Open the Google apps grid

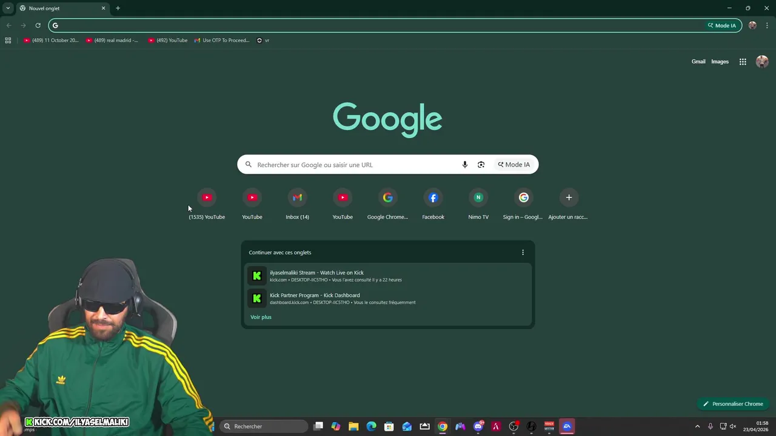tap(743, 62)
